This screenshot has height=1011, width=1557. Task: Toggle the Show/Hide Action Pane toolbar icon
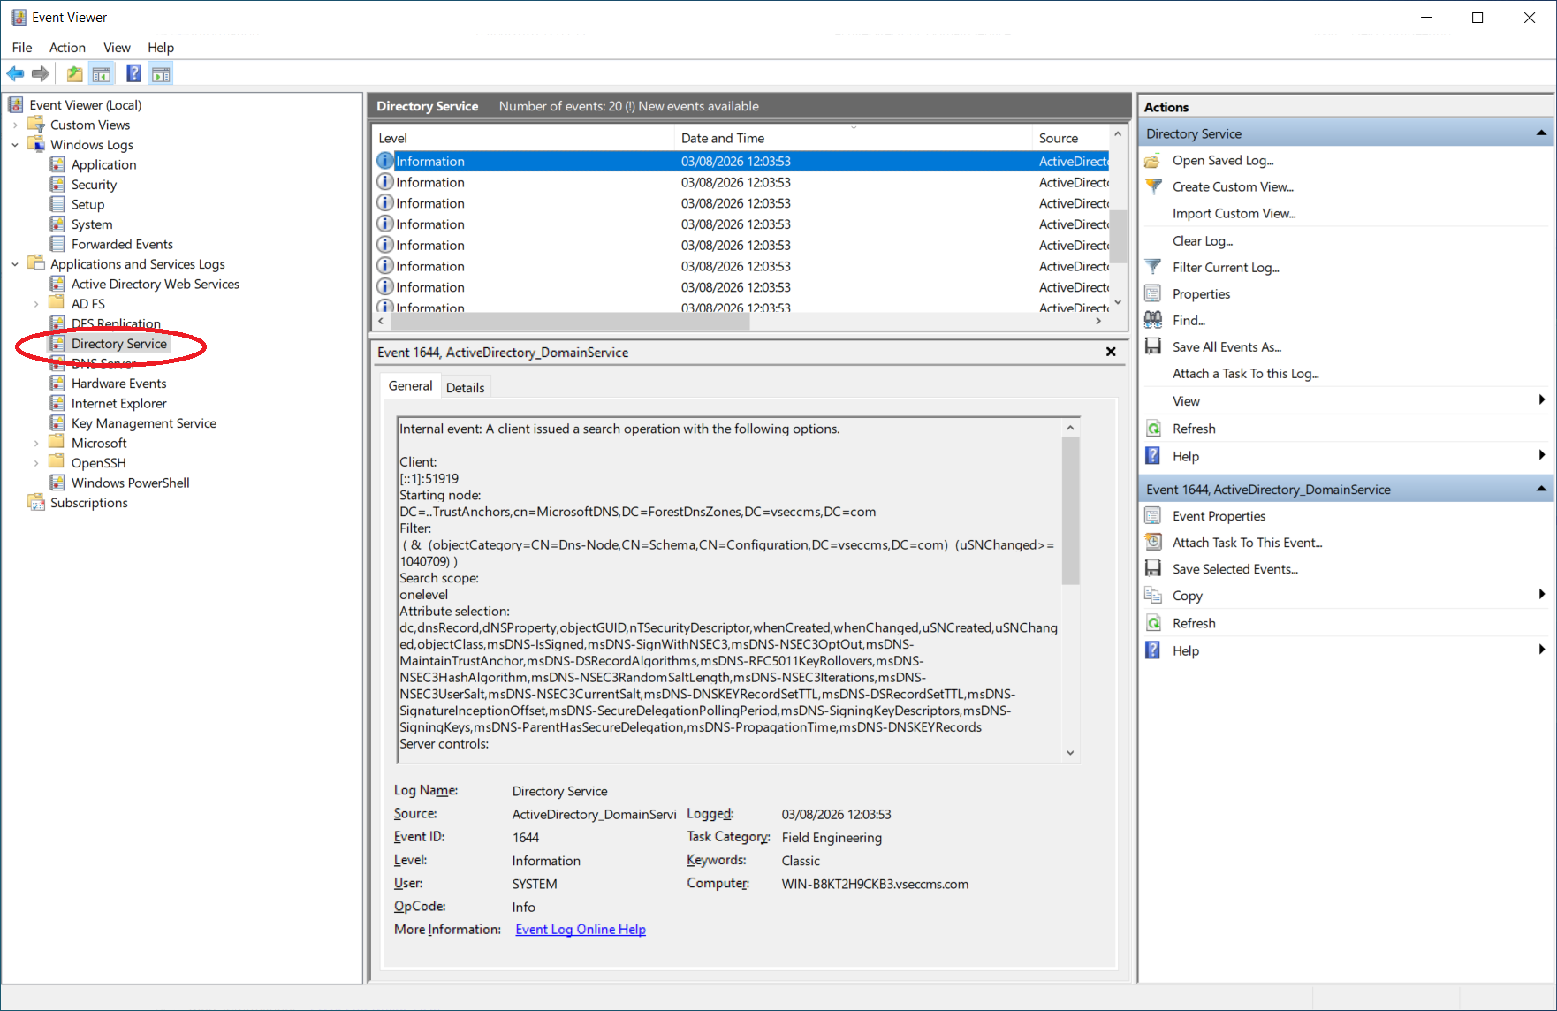161,74
